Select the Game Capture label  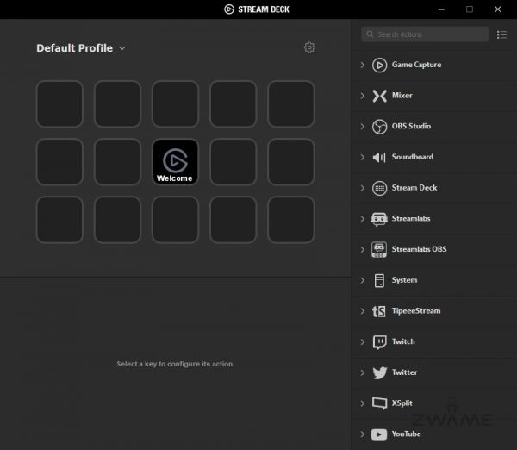tap(416, 65)
